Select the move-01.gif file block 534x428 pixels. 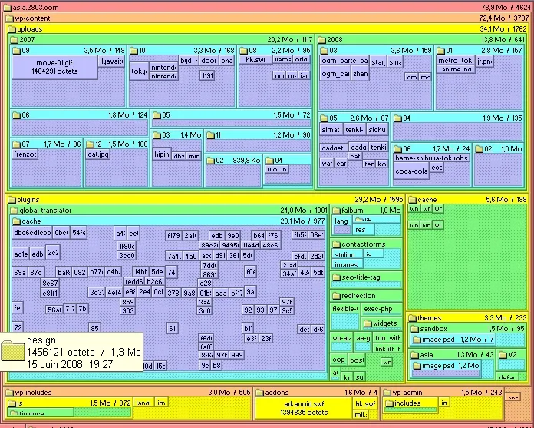pyautogui.click(x=54, y=67)
